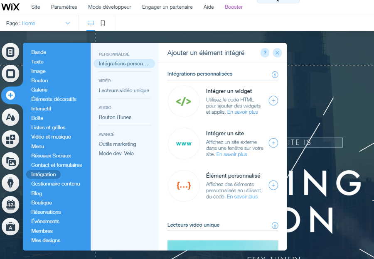Select Galerie in the Add list
374x259 pixels.
coord(39,90)
